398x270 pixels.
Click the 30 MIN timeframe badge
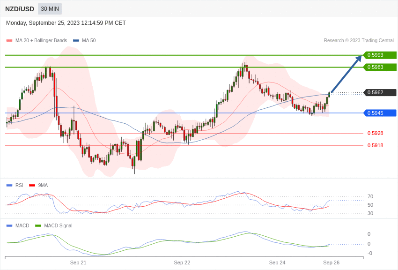(50, 9)
